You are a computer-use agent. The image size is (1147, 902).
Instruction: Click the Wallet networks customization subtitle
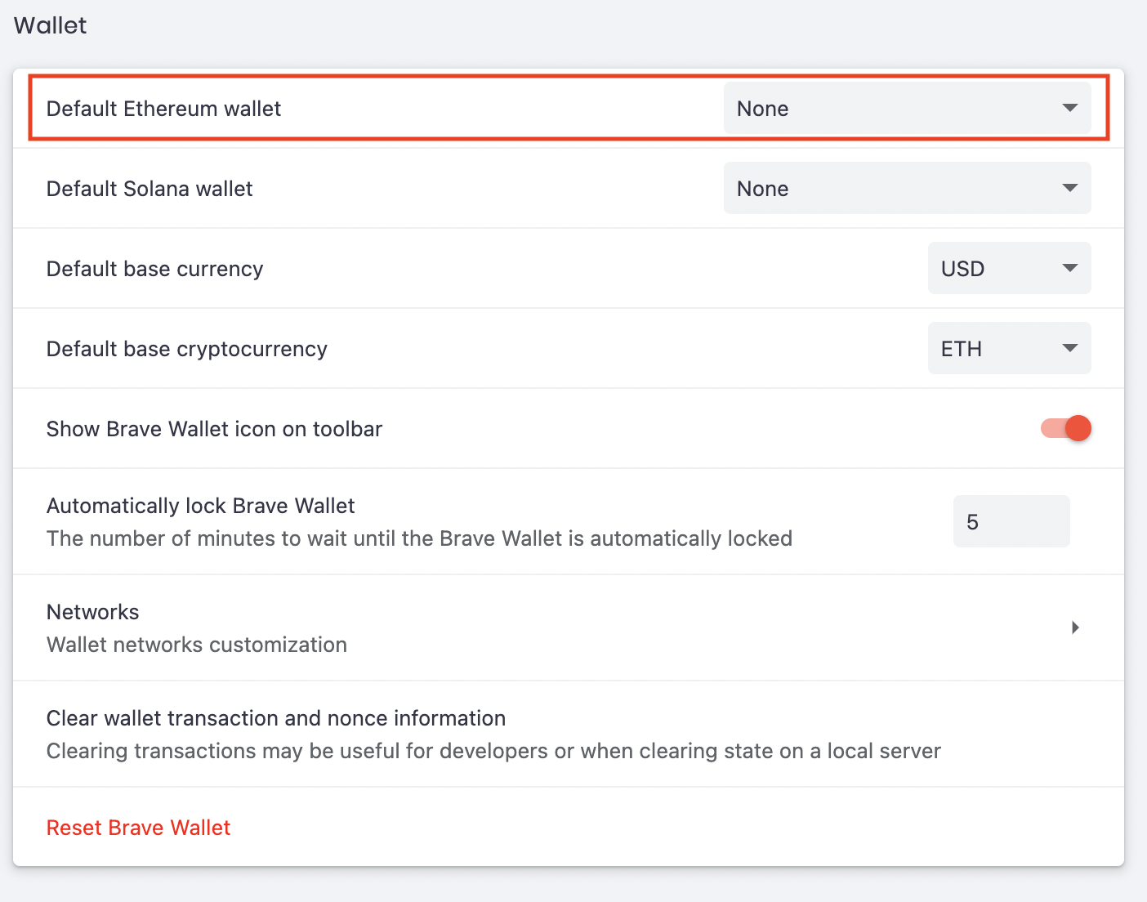click(x=196, y=645)
